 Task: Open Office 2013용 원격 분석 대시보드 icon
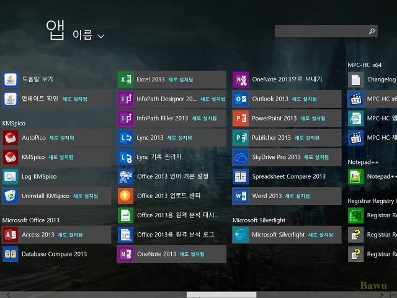pyautogui.click(x=125, y=215)
